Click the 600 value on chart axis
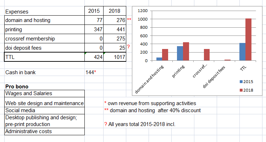The width and height of the screenshot is (266, 142). [144, 35]
